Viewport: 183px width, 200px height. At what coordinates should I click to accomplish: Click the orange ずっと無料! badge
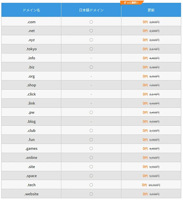(x=132, y=3)
